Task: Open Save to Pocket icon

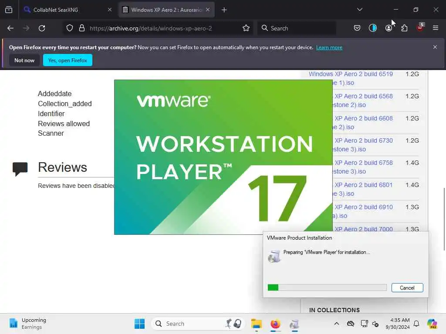Action: [357, 28]
